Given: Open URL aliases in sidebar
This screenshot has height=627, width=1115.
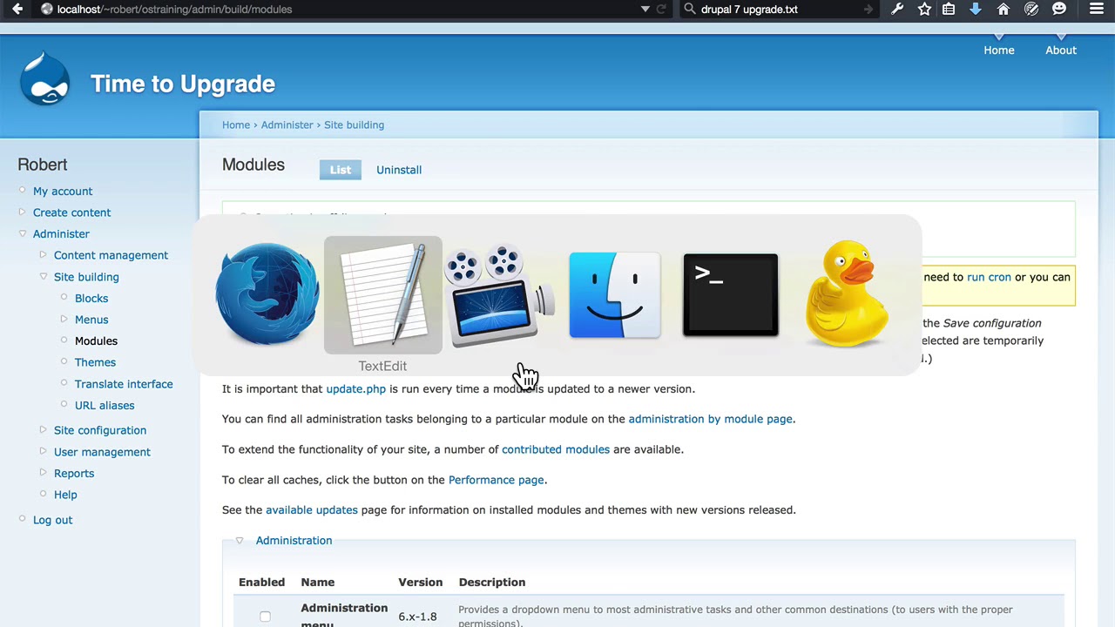Looking at the screenshot, I should pos(105,406).
